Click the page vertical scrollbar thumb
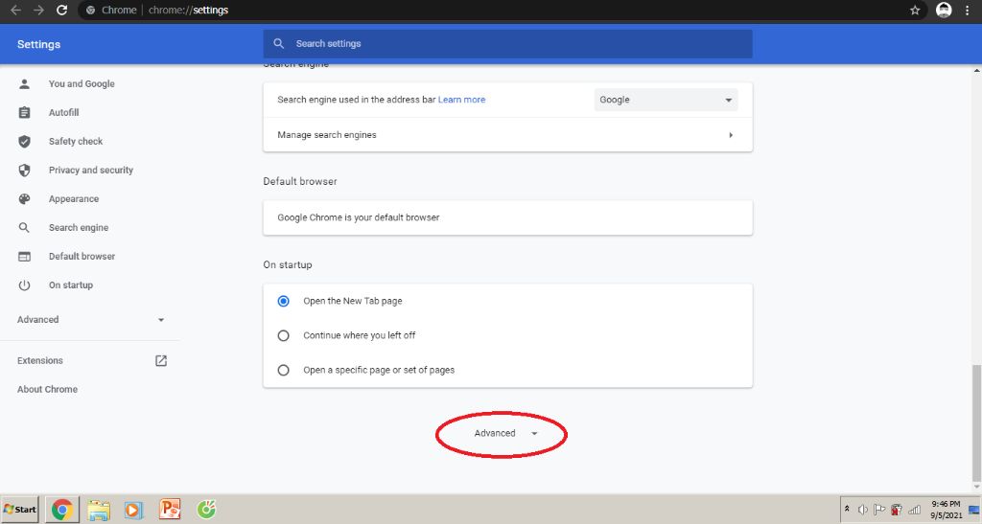The image size is (982, 524). [976, 422]
